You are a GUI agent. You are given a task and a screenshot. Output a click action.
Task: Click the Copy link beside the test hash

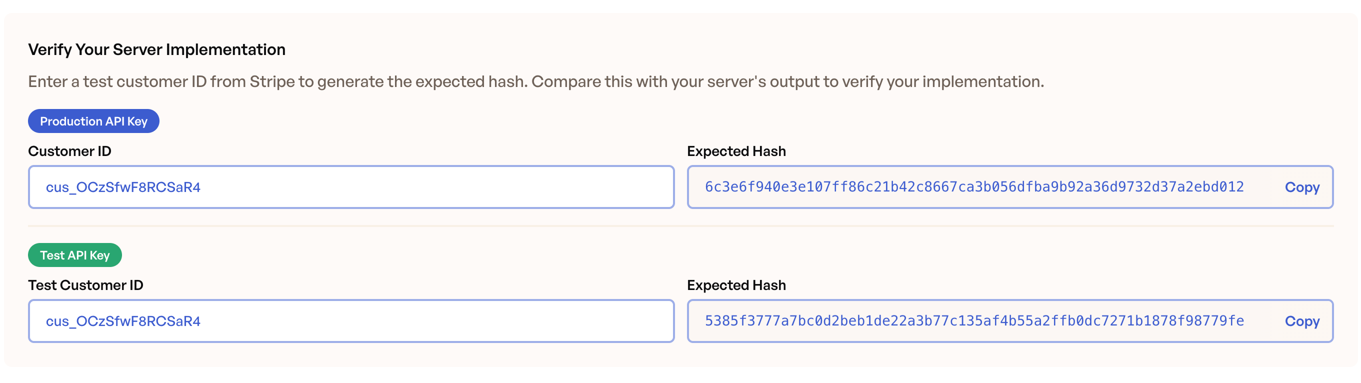1302,321
